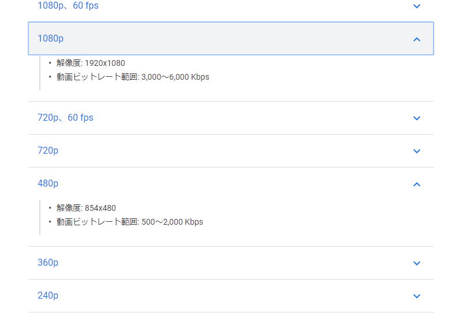Click the down chevron for 360p
This screenshot has height=320, width=459.
417,263
